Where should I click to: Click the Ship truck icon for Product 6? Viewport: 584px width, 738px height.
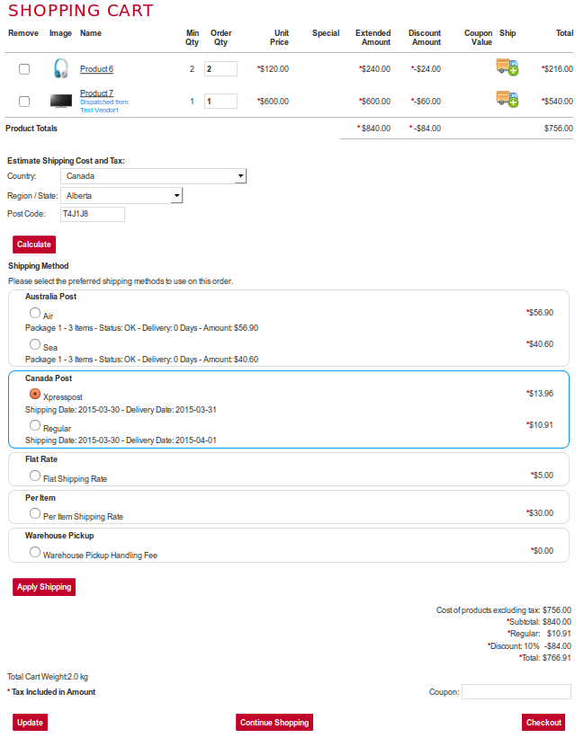[x=507, y=67]
